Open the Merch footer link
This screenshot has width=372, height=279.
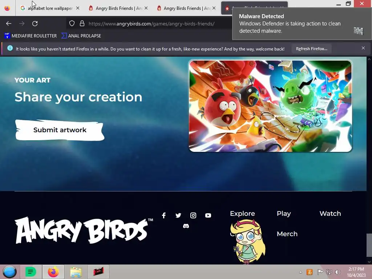[x=287, y=234]
